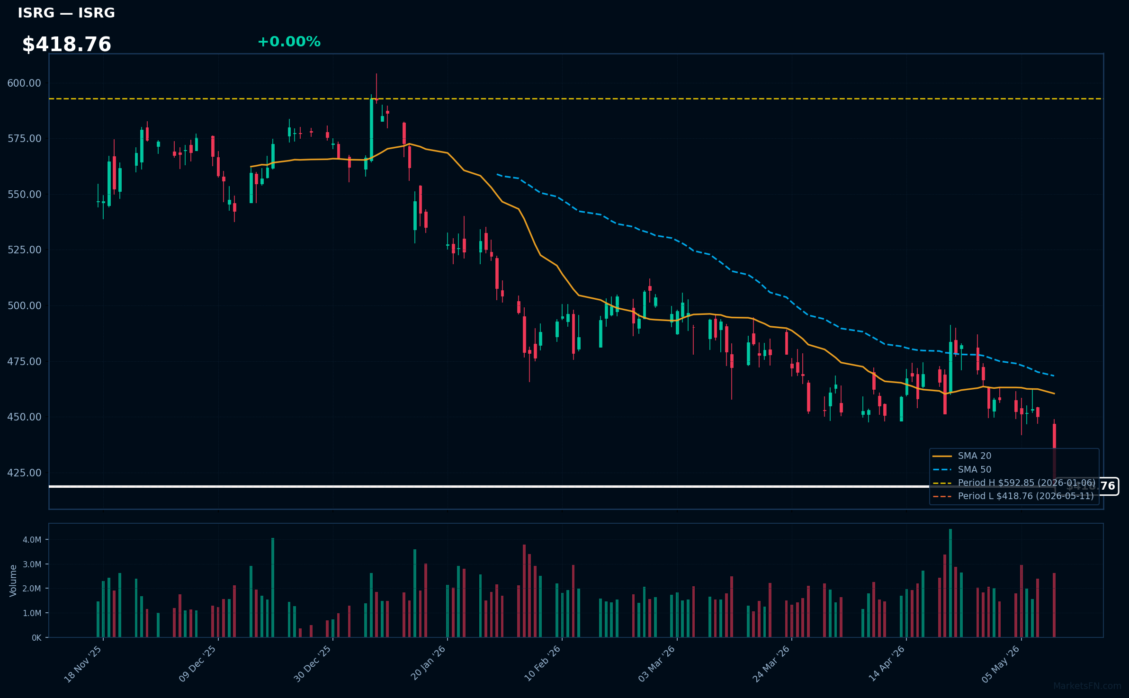Screen dimensions: 1129x698
Task: Click the 600.00 price axis label
Action: pos(24,83)
